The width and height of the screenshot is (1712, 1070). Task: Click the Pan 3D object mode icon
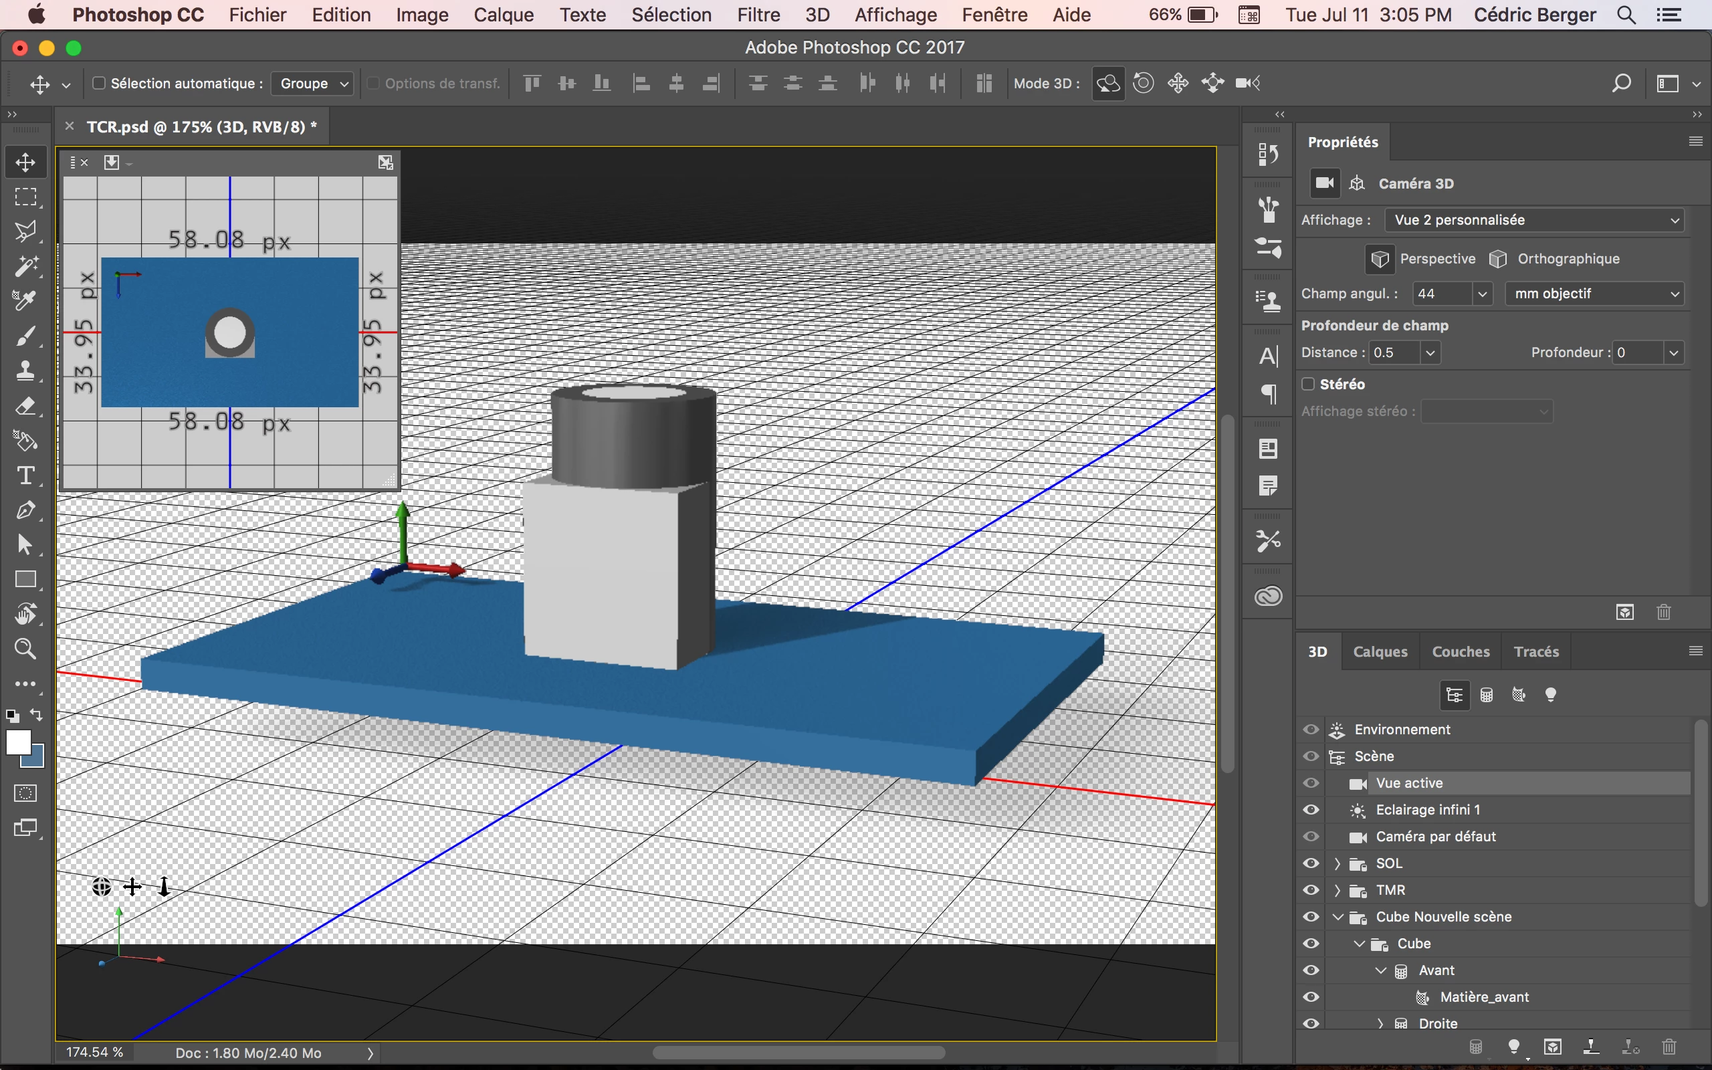tap(1178, 84)
